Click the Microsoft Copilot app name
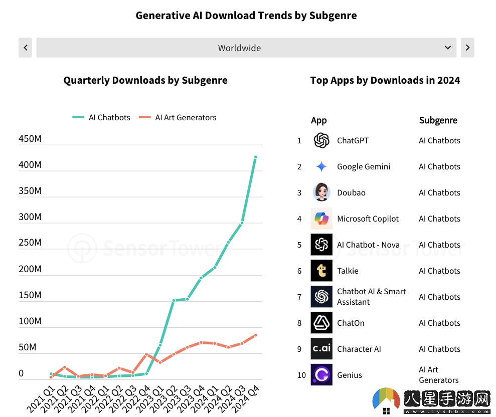This screenshot has height=417, width=496. point(368,219)
